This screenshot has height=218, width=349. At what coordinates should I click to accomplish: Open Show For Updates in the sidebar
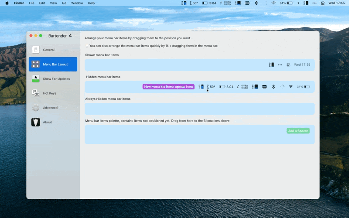[x=53, y=79]
